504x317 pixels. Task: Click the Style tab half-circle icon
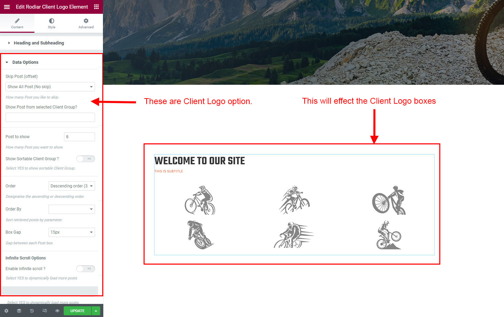(52, 21)
